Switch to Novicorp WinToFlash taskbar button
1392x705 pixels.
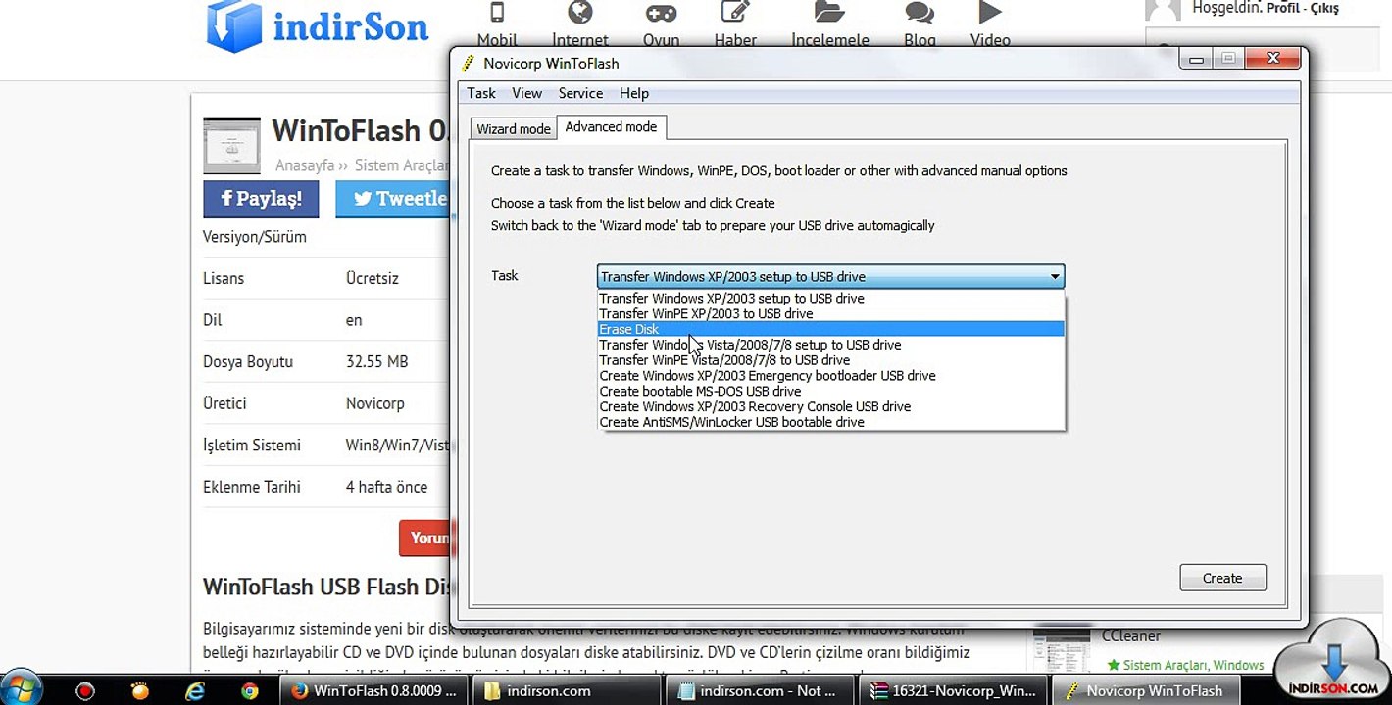click(x=1148, y=690)
